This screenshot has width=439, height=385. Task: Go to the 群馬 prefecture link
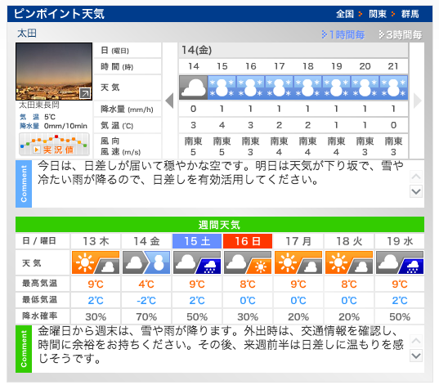[410, 14]
